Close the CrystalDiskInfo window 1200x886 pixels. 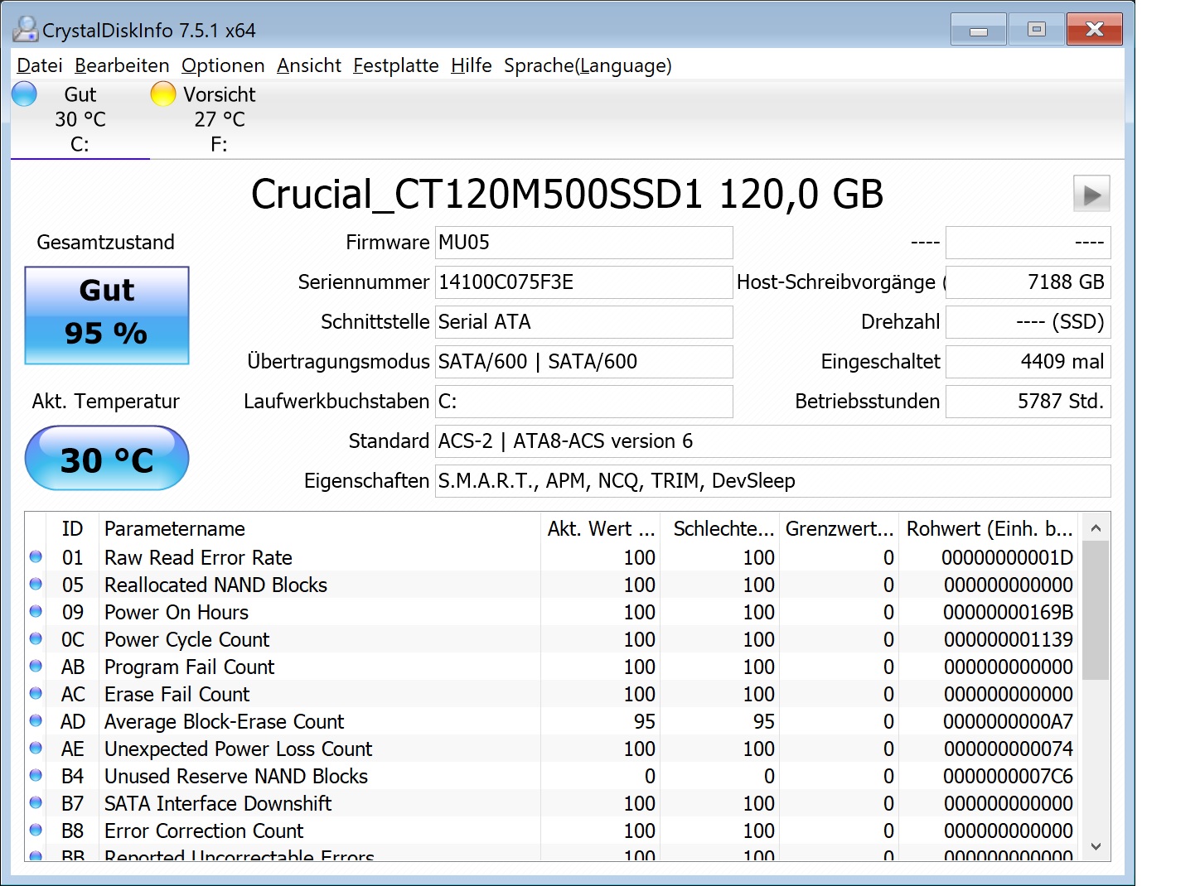click(1095, 30)
